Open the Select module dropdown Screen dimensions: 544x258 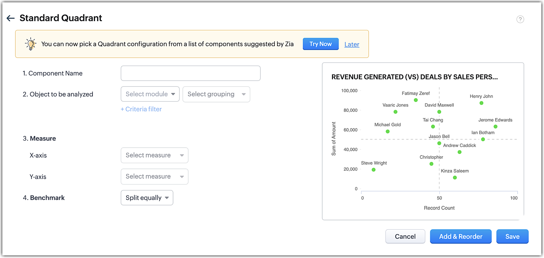[x=150, y=94]
